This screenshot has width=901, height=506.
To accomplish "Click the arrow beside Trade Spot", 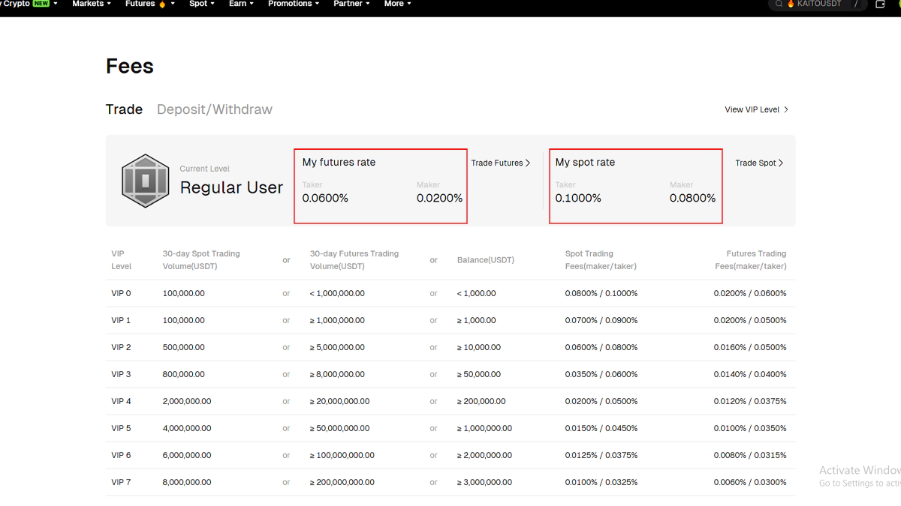I will coord(781,163).
